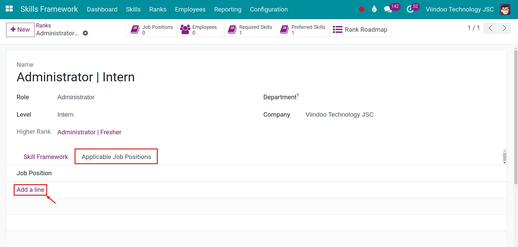Go back to Ranks breadcrumb

click(43, 26)
